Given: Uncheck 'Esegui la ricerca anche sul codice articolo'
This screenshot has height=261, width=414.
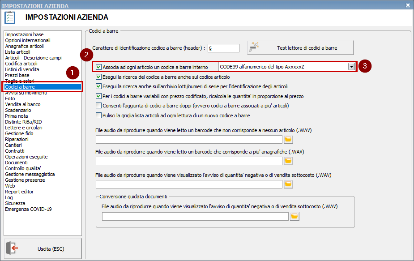Looking at the screenshot, I should tap(99, 77).
